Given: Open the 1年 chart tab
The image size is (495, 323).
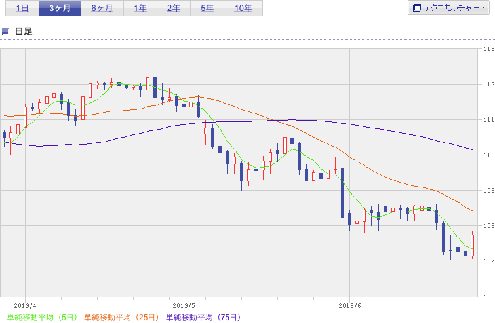Looking at the screenshot, I should coord(140,9).
